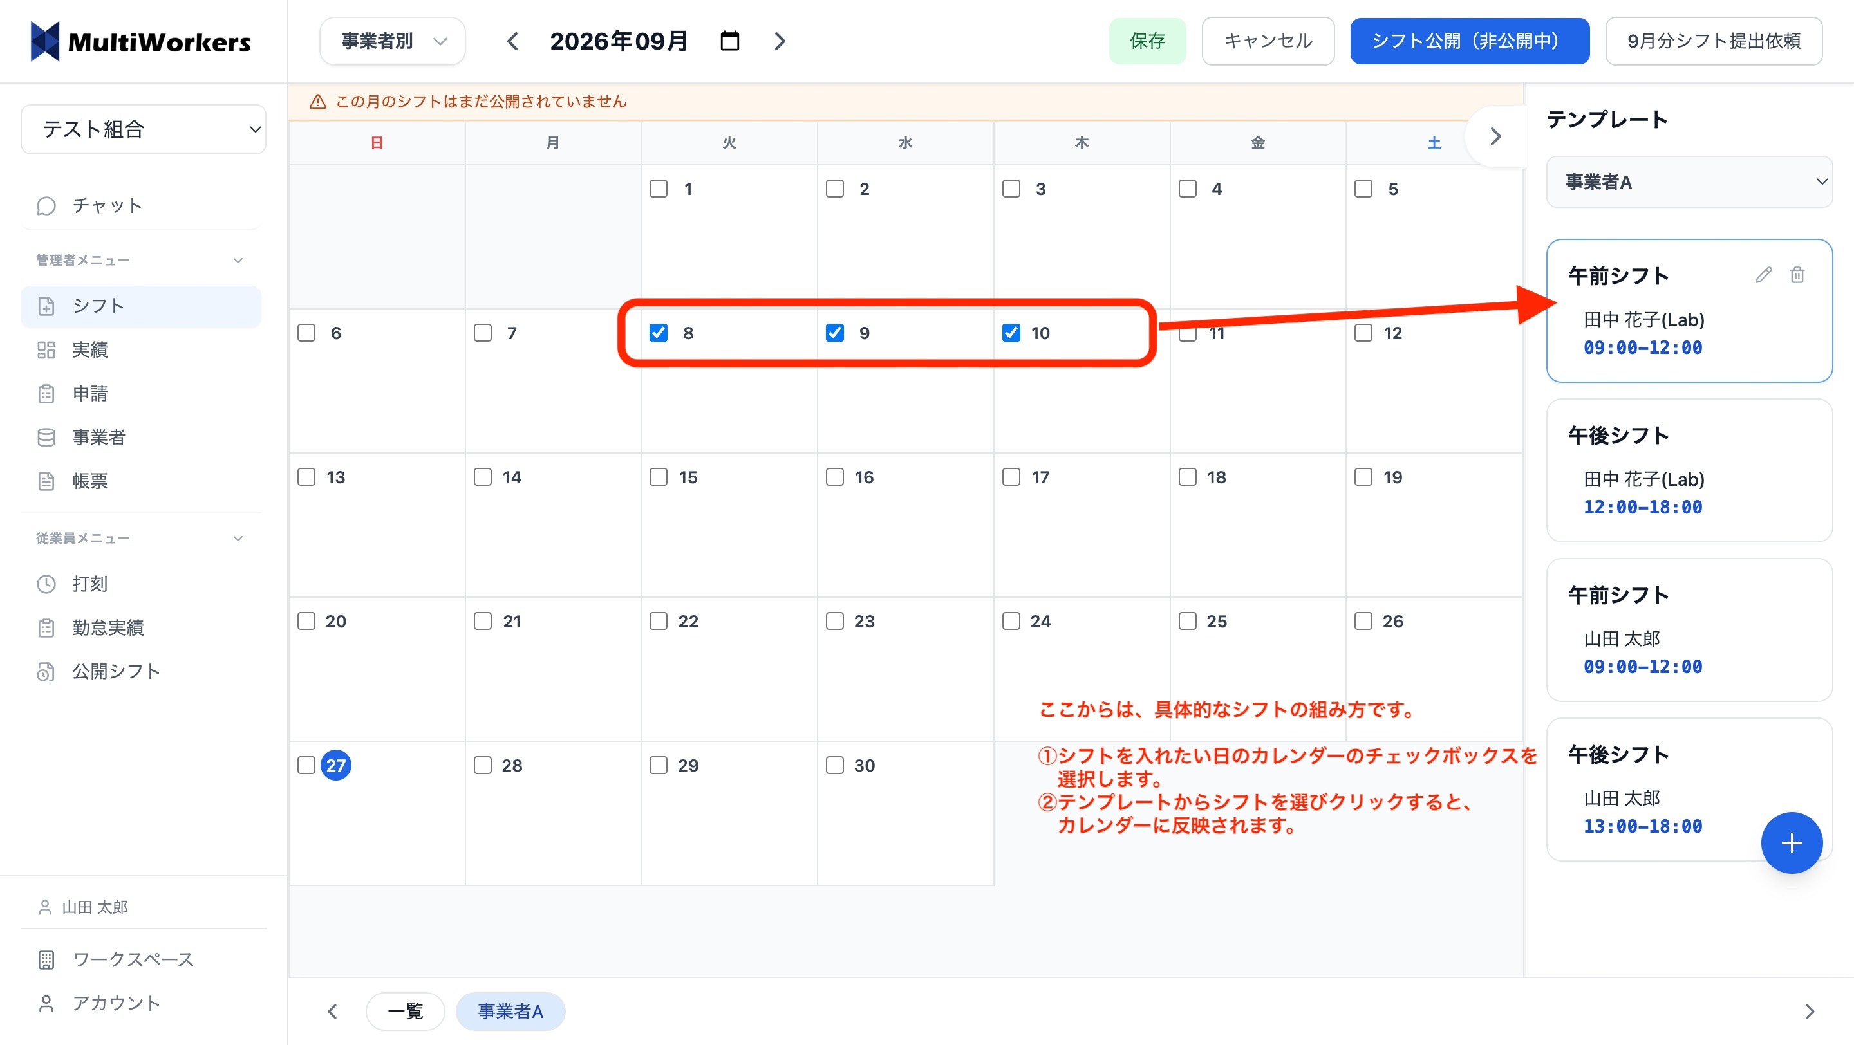Check the checkbox for day 30

[x=835, y=765]
